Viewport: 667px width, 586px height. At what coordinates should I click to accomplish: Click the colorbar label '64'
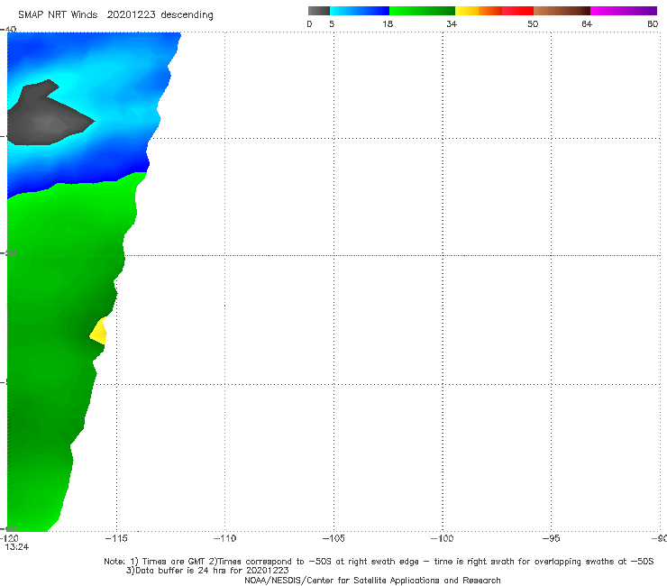click(587, 23)
